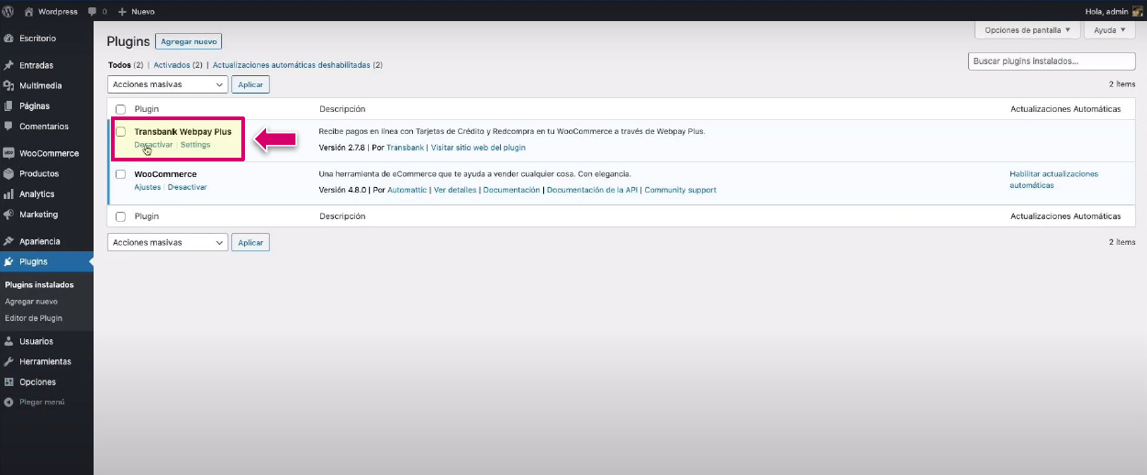Click the bottom Aplicar button
1147x475 pixels.
pos(251,243)
